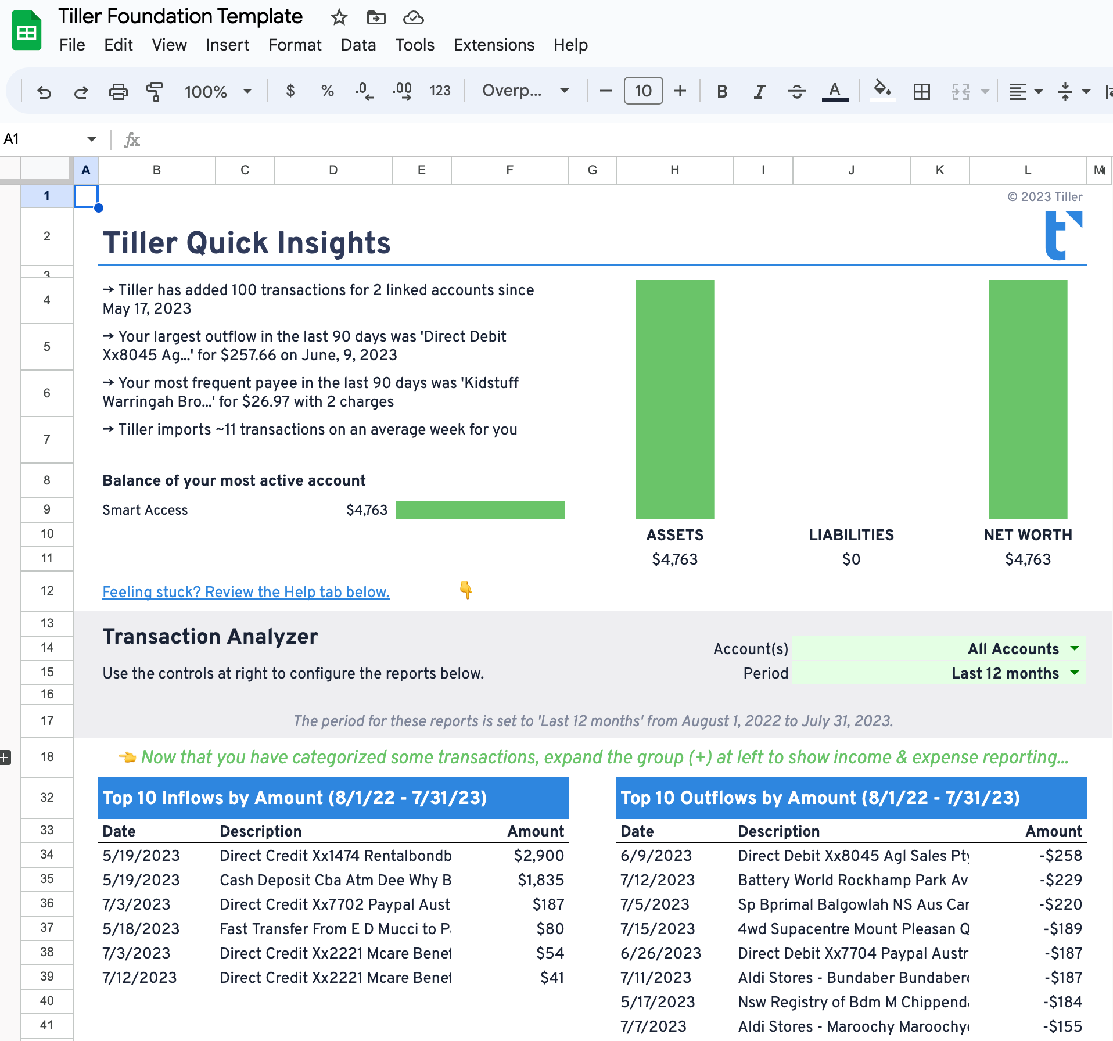The width and height of the screenshot is (1113, 1041).
Task: Select column D header
Action: (333, 170)
